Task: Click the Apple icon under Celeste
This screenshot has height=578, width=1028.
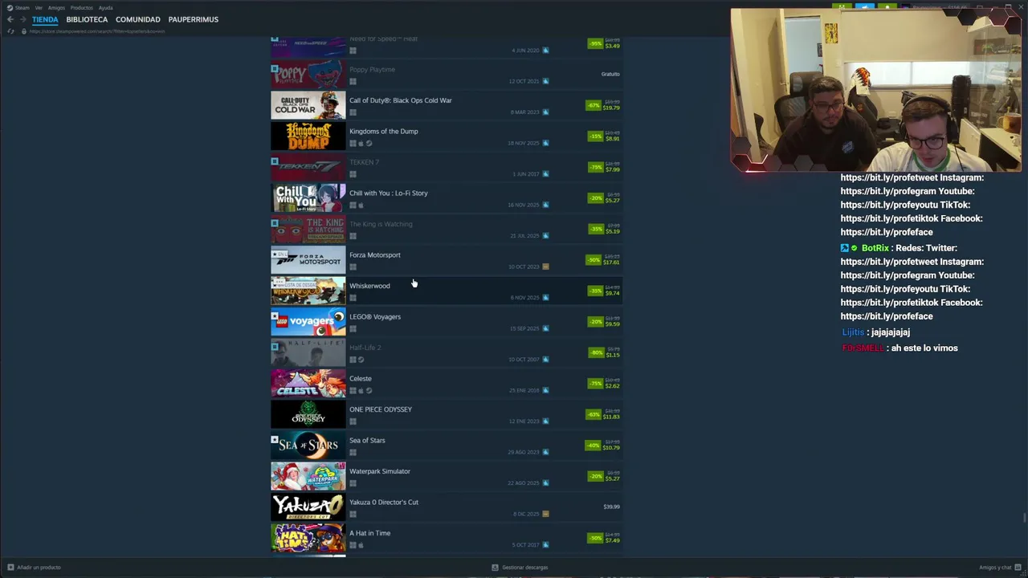Action: (361, 390)
